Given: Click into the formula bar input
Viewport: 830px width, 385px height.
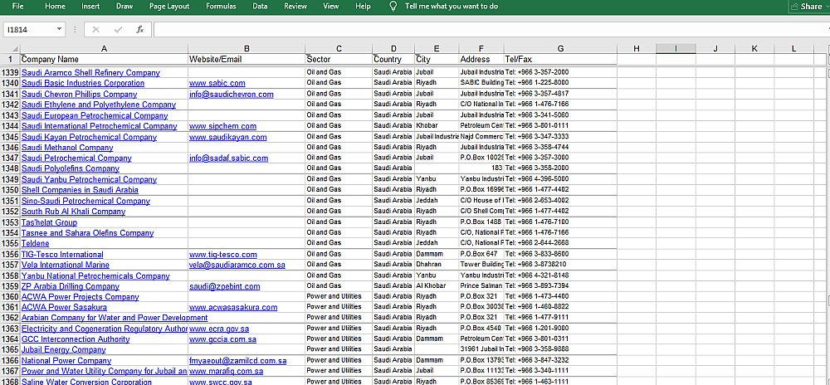Looking at the screenshot, I should click(x=490, y=30).
